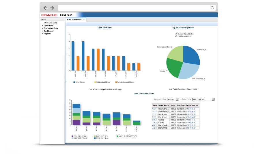Open Store Day Audit task
Viewport: 254px width, 154px height.
tap(50, 23)
